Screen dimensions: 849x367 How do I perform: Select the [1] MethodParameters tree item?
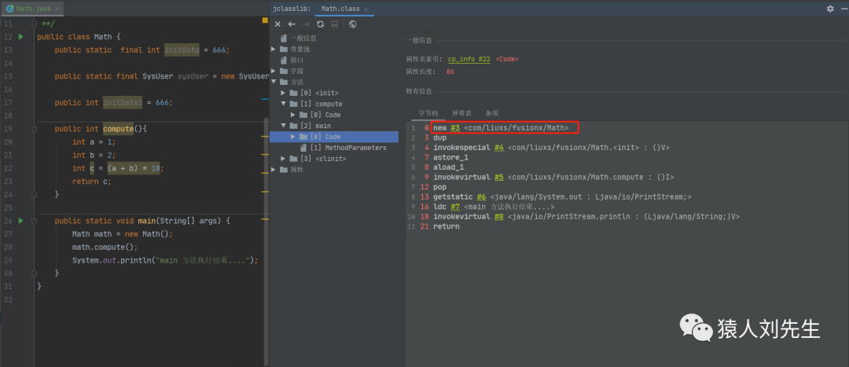point(349,148)
